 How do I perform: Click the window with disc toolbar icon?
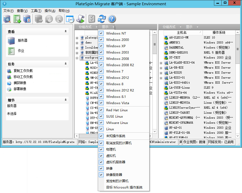(70, 19)
